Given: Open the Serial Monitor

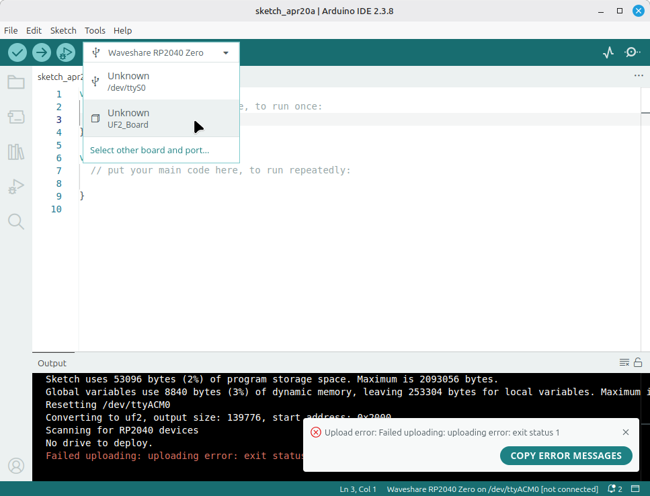Looking at the screenshot, I should (x=632, y=52).
